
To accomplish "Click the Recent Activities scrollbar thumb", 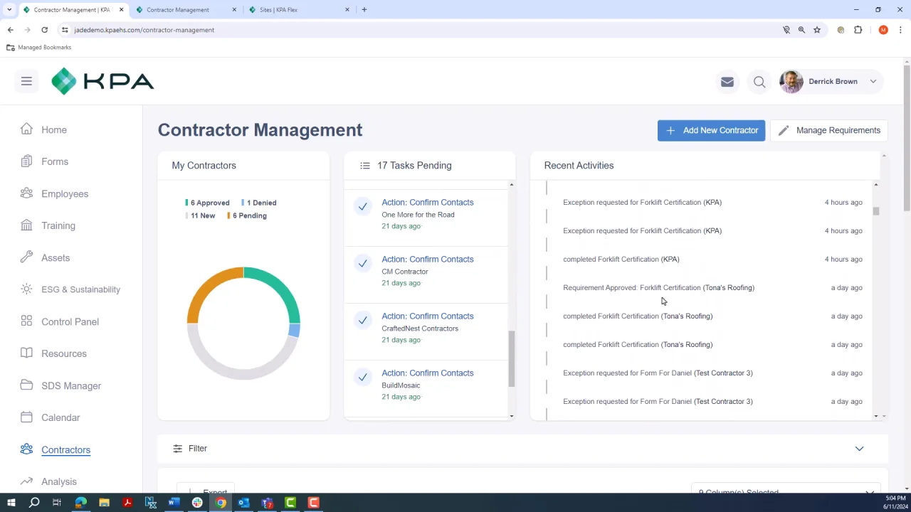I will pos(875,211).
